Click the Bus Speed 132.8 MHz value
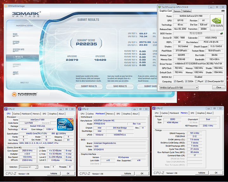228x182 pixels. (x=27, y=157)
